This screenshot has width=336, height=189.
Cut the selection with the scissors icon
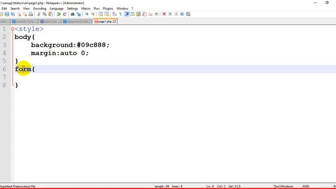pos(38,14)
